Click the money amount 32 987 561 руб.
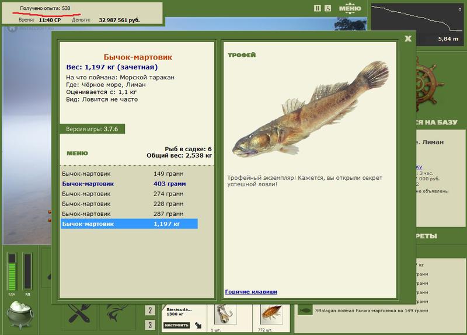 tap(119, 20)
